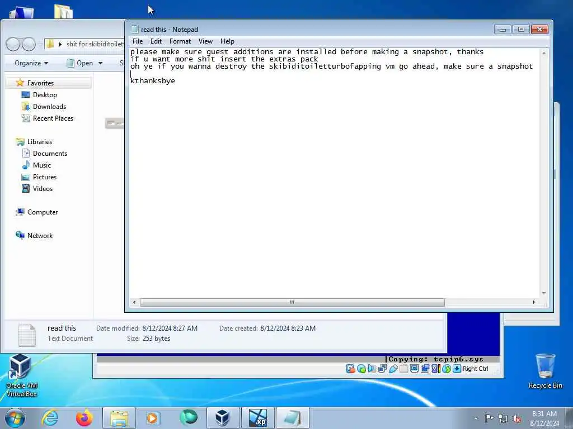Click the display monitor indicator in VirtualBox status bar
This screenshot has width=573, height=429.
point(415,369)
